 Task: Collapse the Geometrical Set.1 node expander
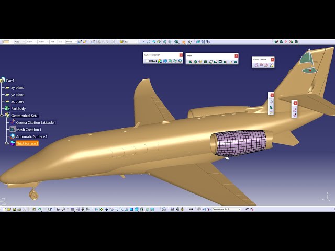2,115
